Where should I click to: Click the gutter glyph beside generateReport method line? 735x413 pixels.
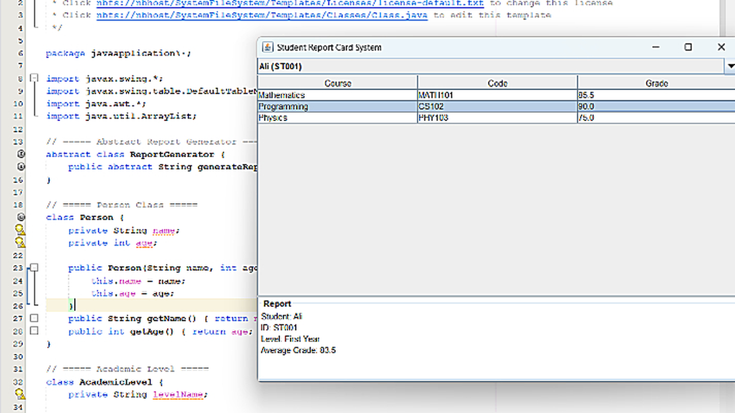[x=21, y=166]
